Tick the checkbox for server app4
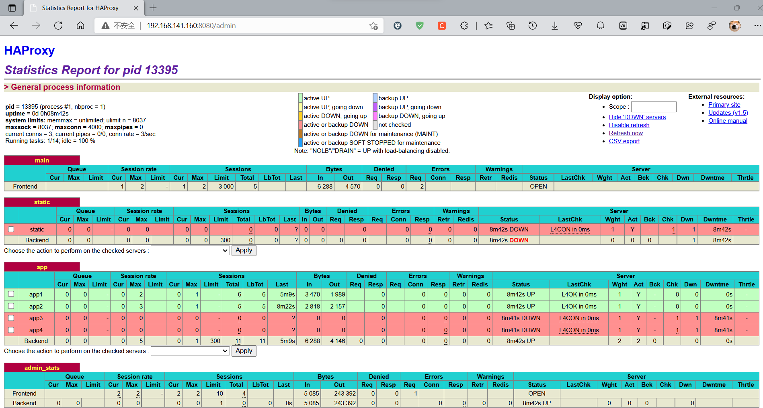Viewport: 763px width, 408px height. [x=11, y=330]
